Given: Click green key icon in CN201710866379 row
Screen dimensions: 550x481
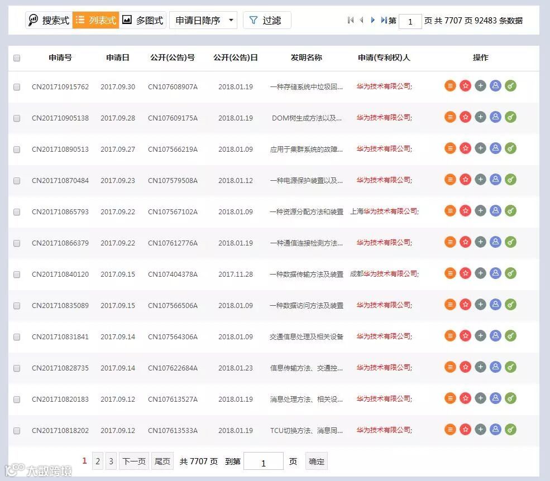Looking at the screenshot, I should (x=510, y=242).
